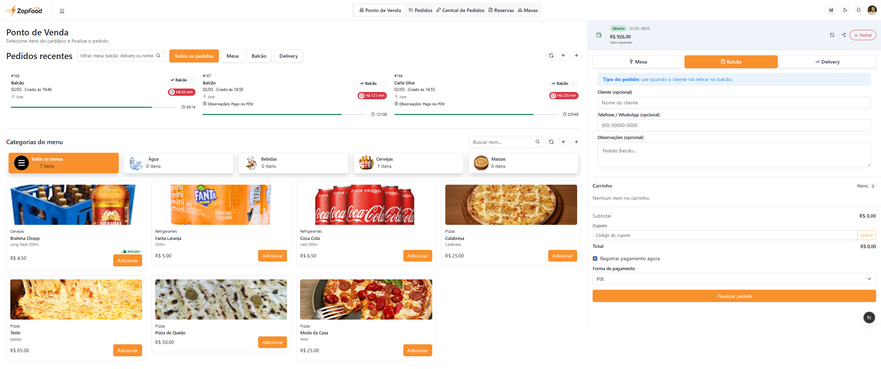The width and height of the screenshot is (881, 369).
Task: Open the PIX payment method dropdown
Action: click(x=734, y=279)
